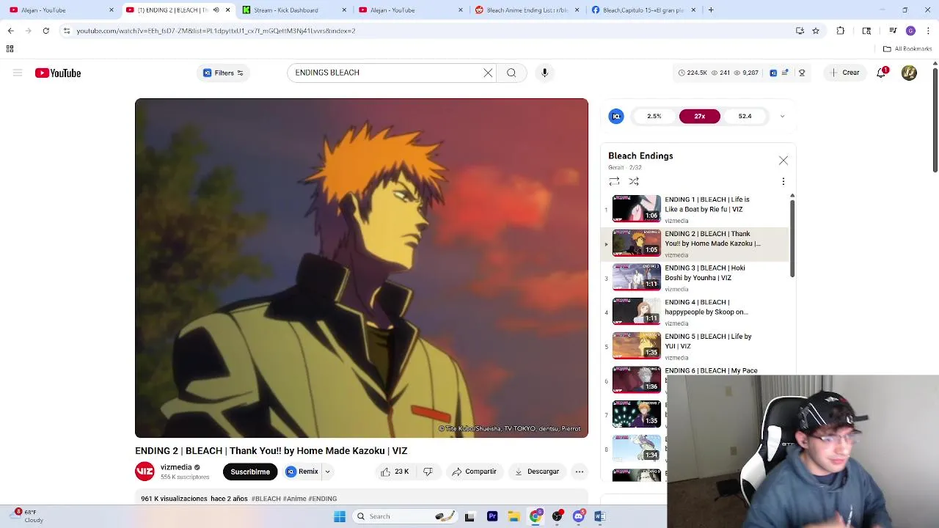Open Premiere Pro from taskbar
939x528 pixels.
[492, 516]
